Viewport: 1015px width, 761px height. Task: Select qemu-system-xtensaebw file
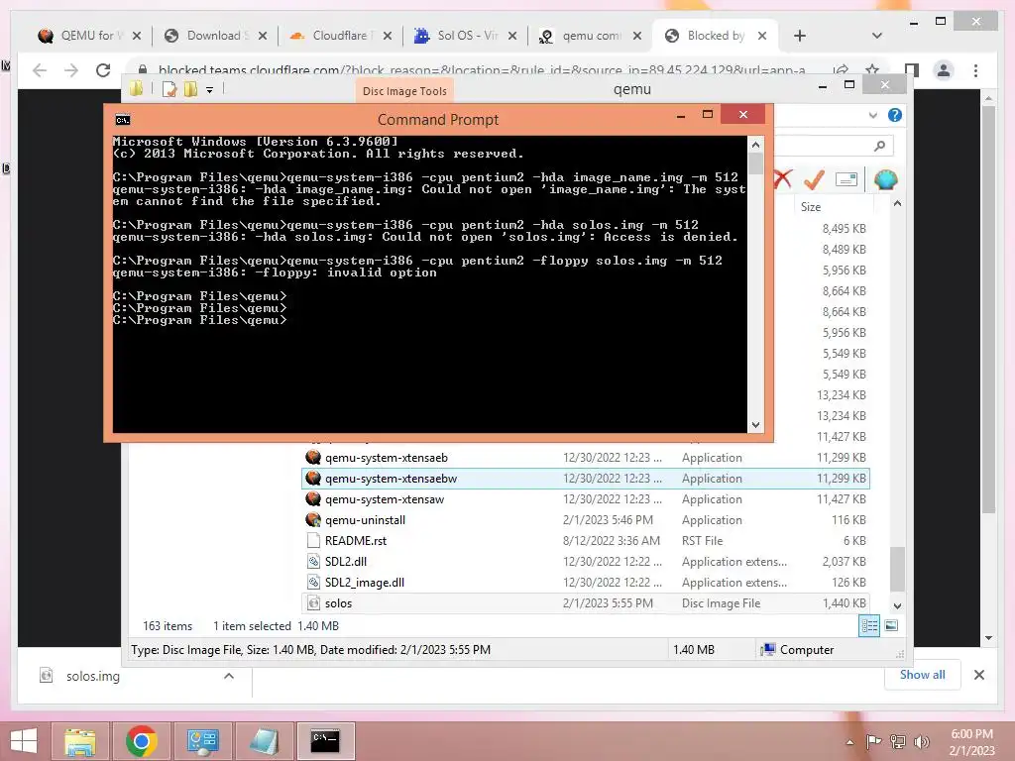click(x=585, y=479)
